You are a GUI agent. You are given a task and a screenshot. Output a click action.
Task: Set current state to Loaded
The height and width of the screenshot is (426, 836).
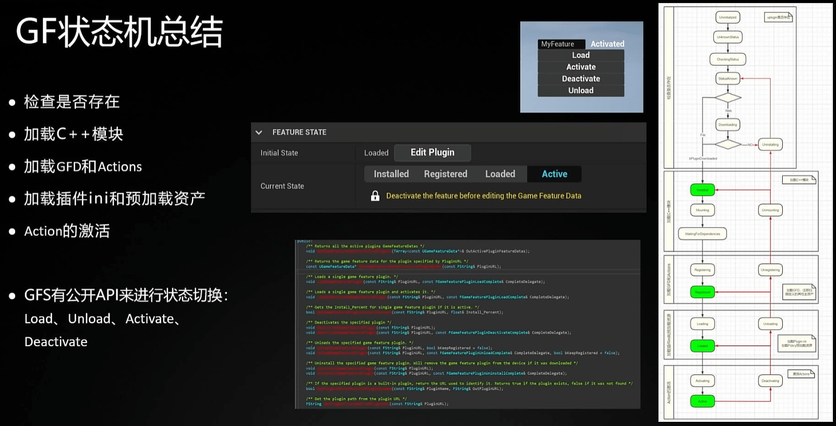pos(499,174)
